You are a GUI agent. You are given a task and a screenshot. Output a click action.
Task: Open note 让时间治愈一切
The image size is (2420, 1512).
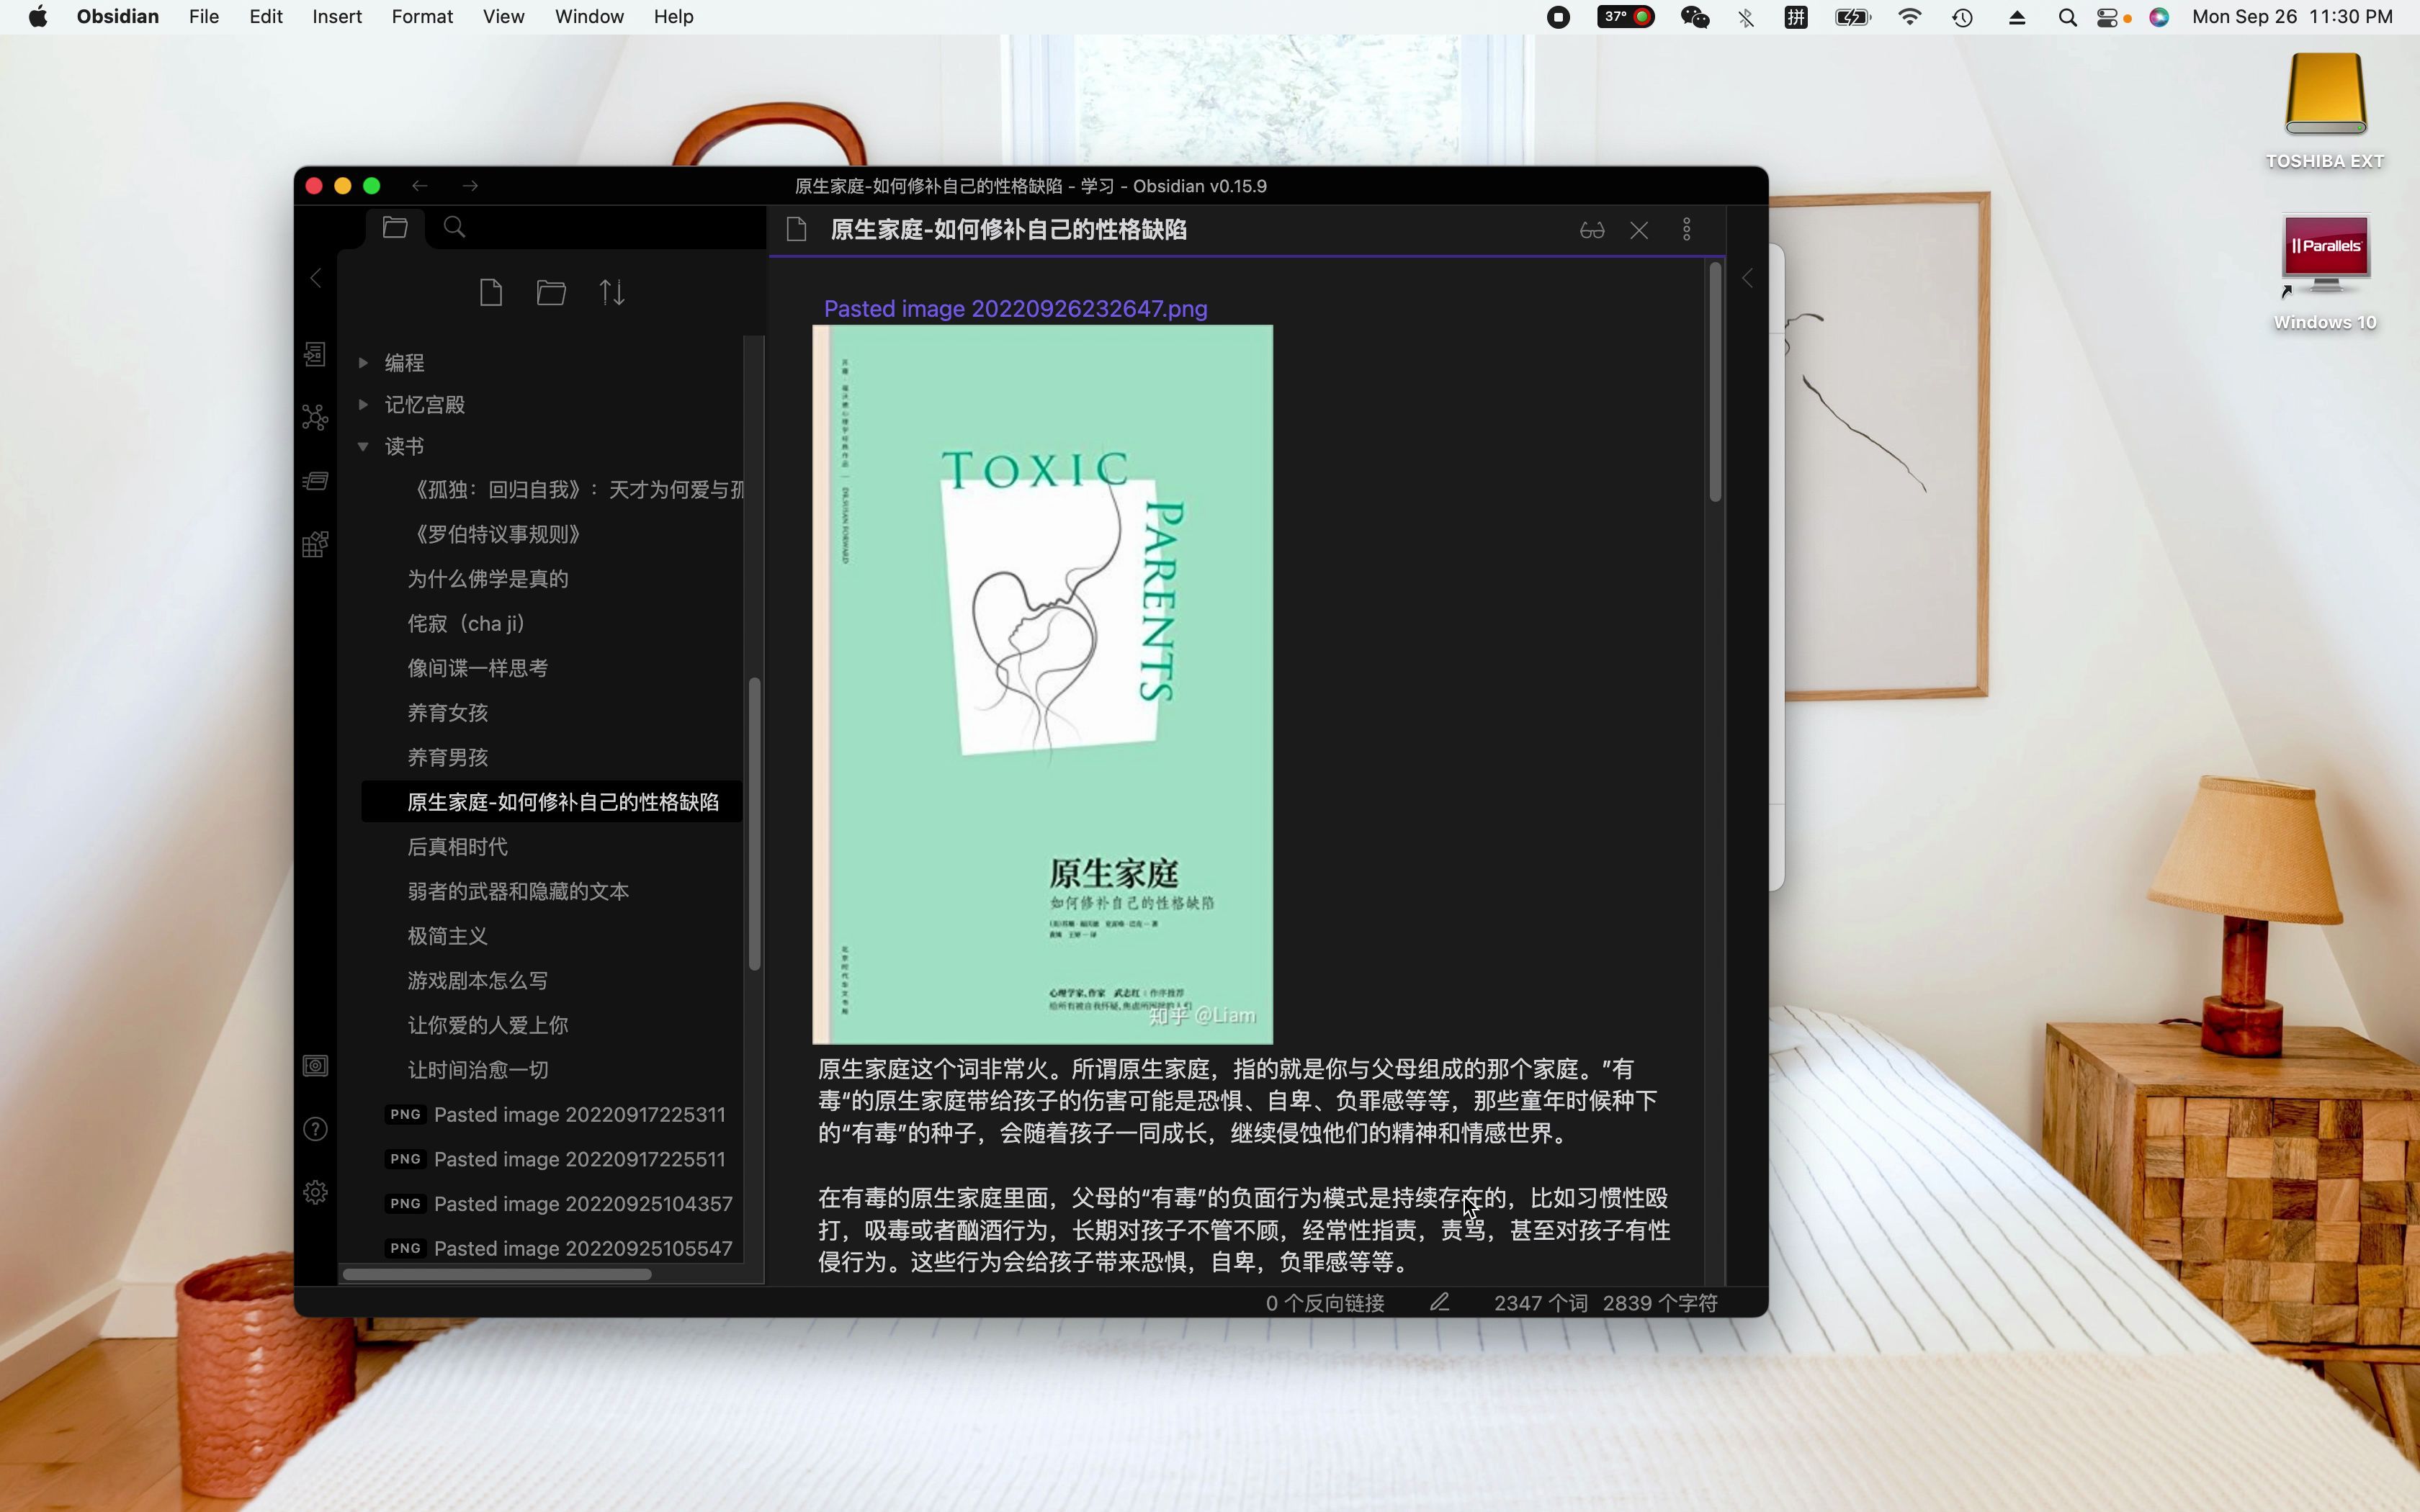click(x=478, y=1070)
